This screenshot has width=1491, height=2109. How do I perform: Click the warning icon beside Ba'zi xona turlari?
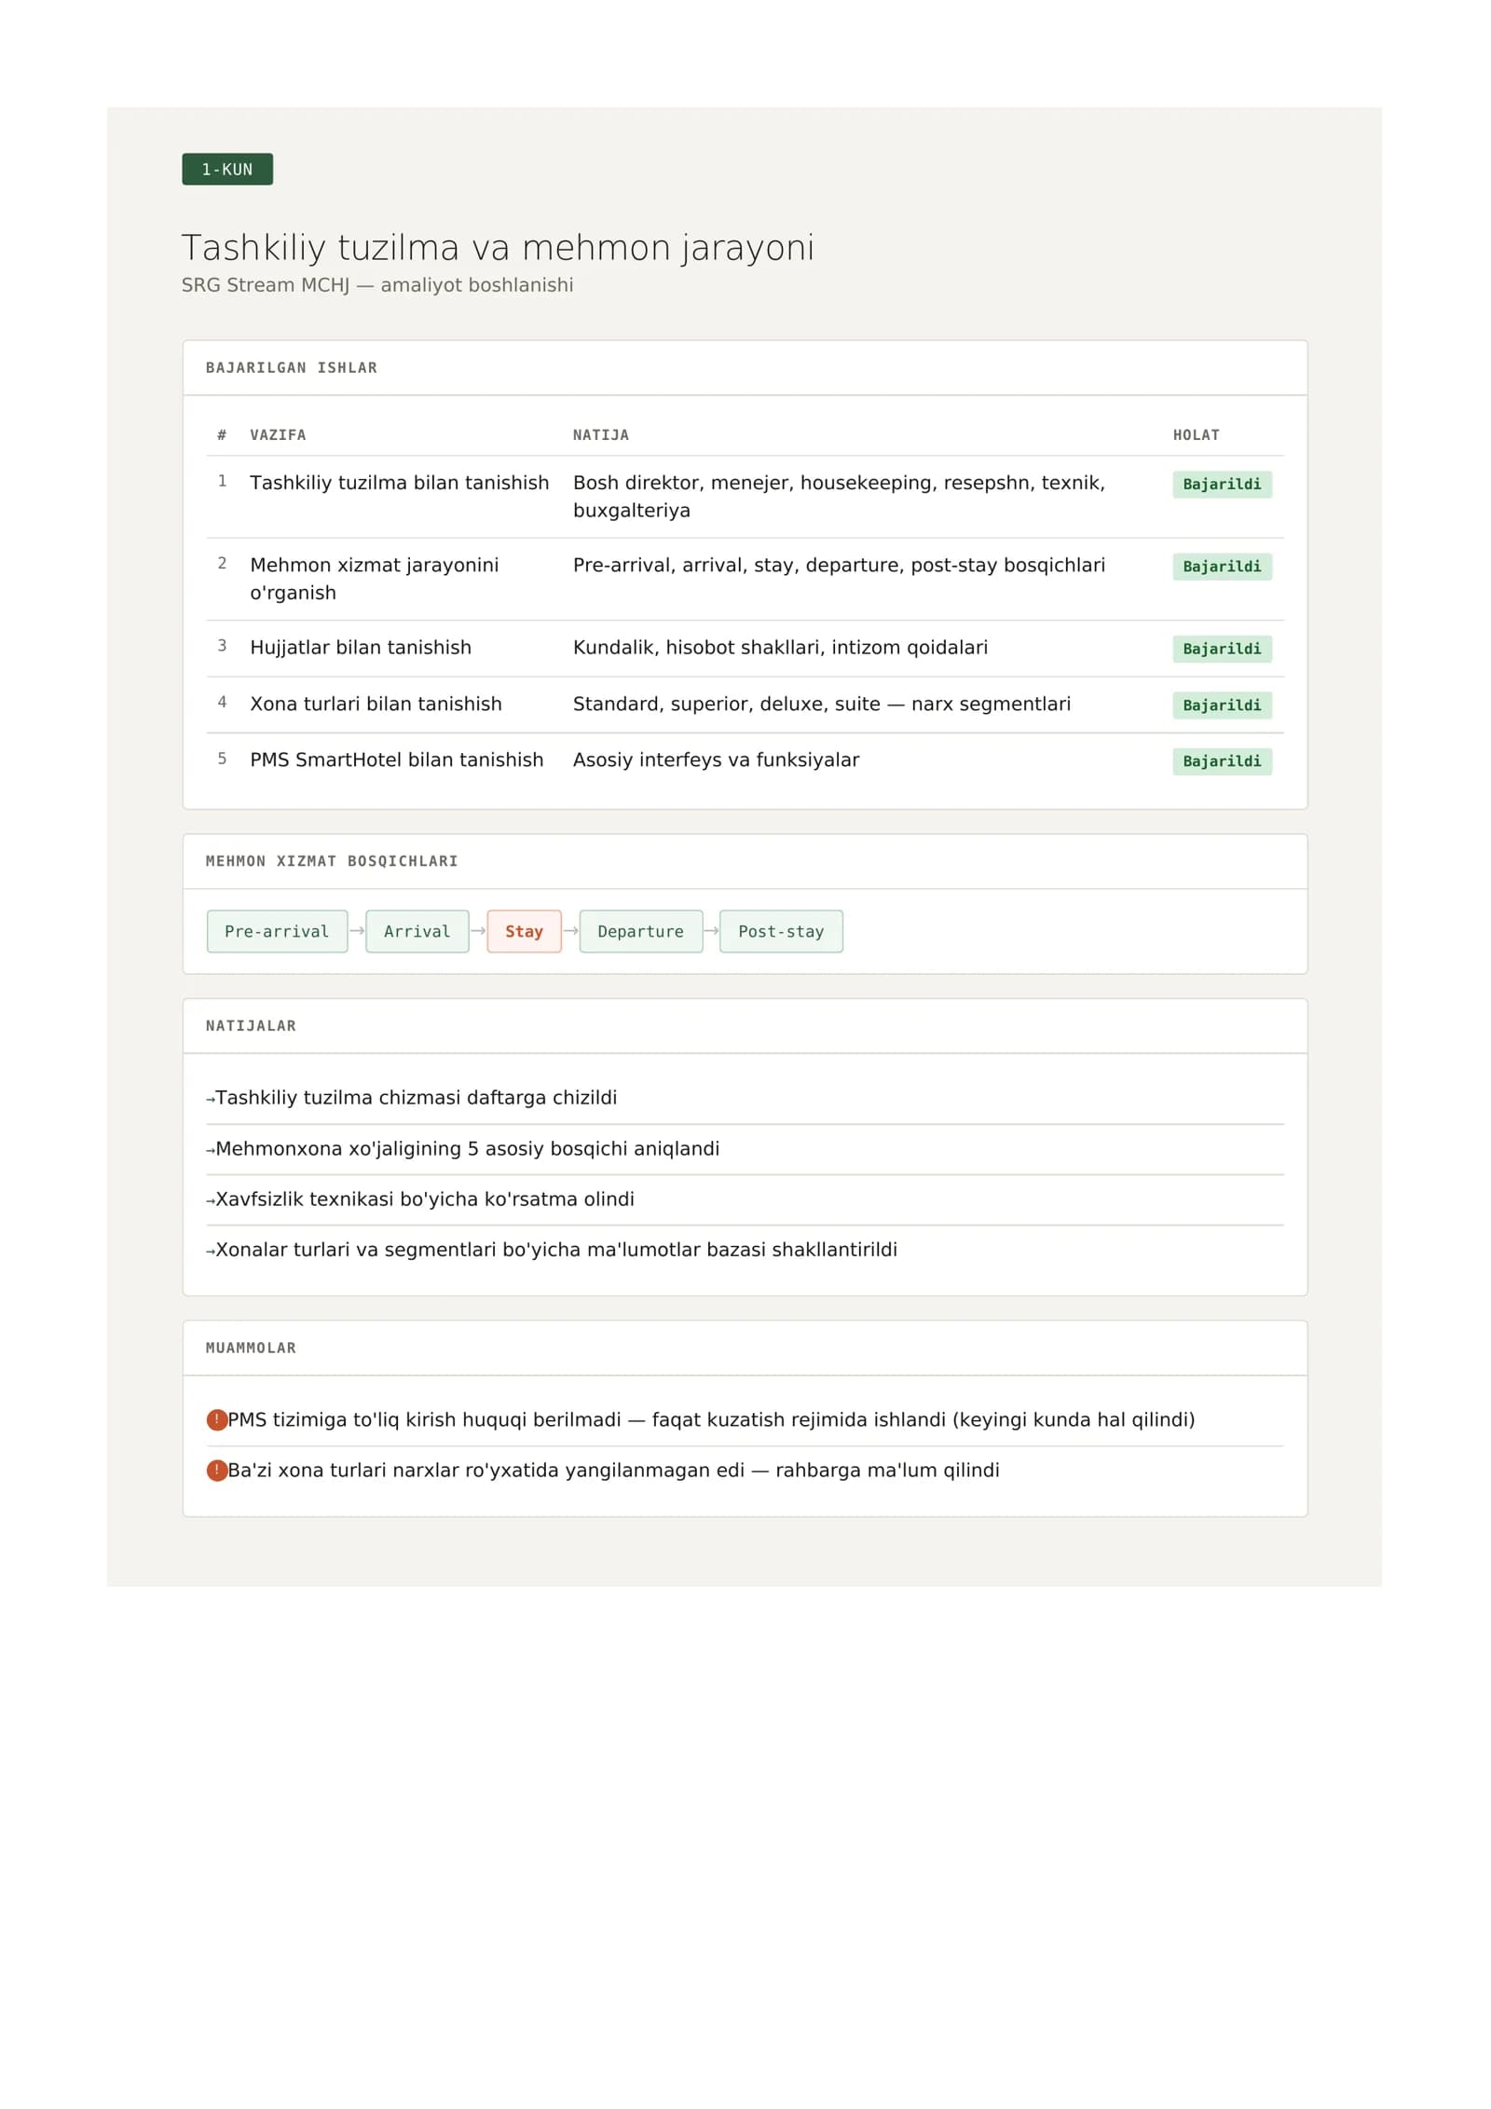[216, 1470]
